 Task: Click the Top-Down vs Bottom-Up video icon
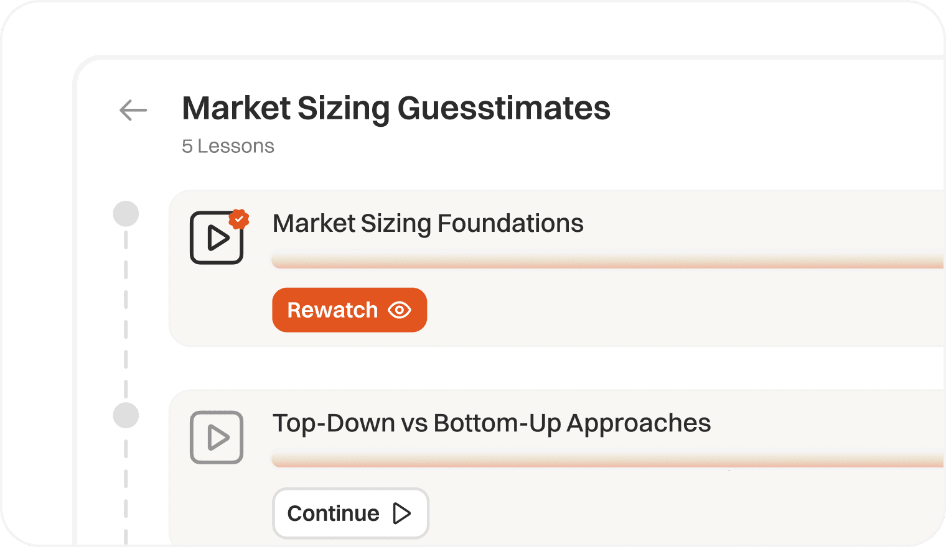(x=216, y=438)
